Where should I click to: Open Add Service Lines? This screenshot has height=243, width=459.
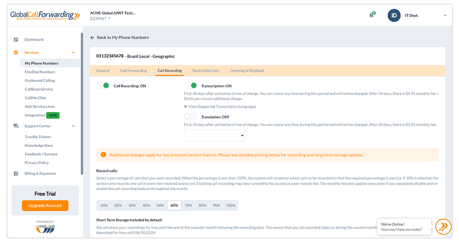coord(39,106)
